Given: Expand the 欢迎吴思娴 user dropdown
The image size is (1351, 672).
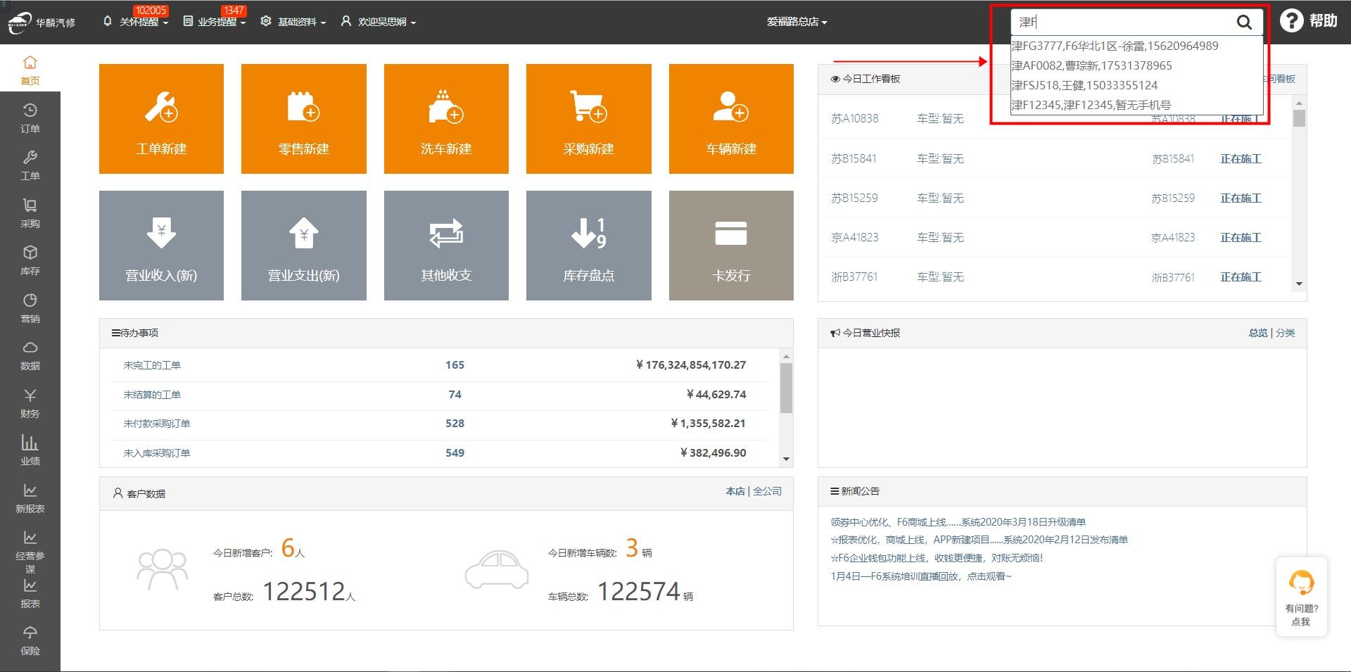Looking at the screenshot, I should [379, 22].
